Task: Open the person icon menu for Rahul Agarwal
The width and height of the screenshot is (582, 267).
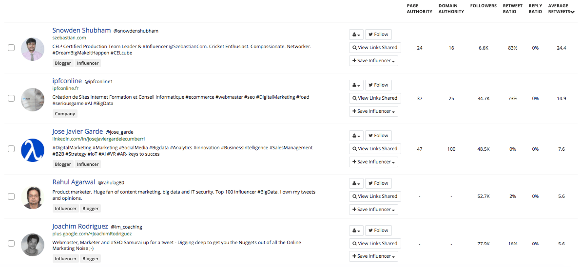Action: [356, 183]
